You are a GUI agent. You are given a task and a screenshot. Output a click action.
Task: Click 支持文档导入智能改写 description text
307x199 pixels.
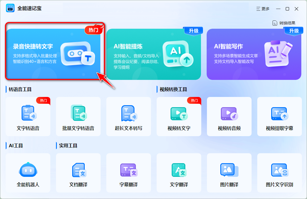point(234,61)
